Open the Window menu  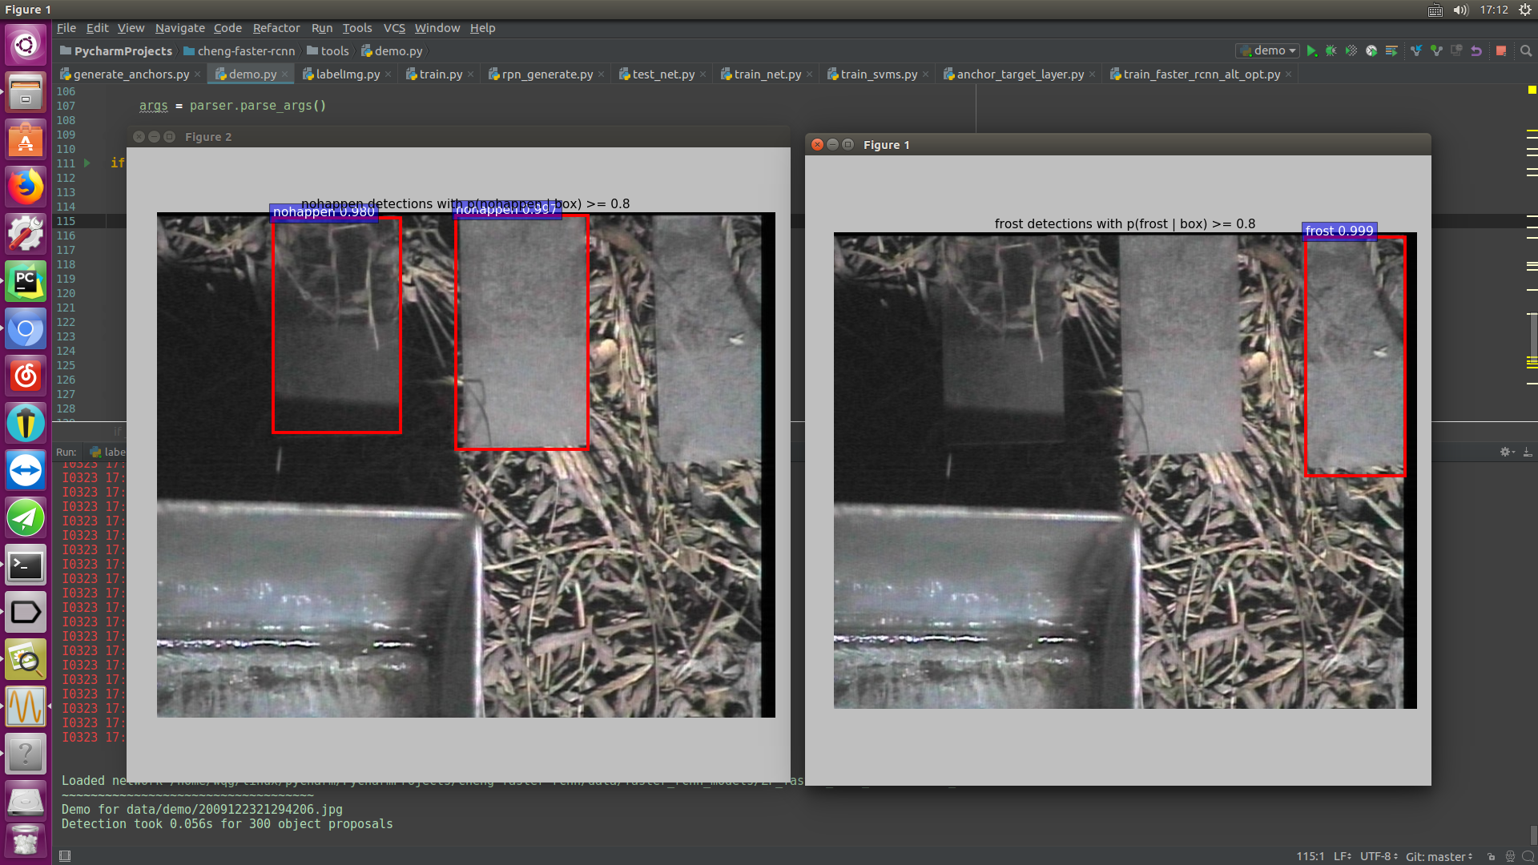(x=437, y=28)
